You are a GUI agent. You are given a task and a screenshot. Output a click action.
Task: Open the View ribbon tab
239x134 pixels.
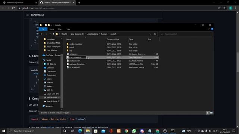(x=68, y=29)
